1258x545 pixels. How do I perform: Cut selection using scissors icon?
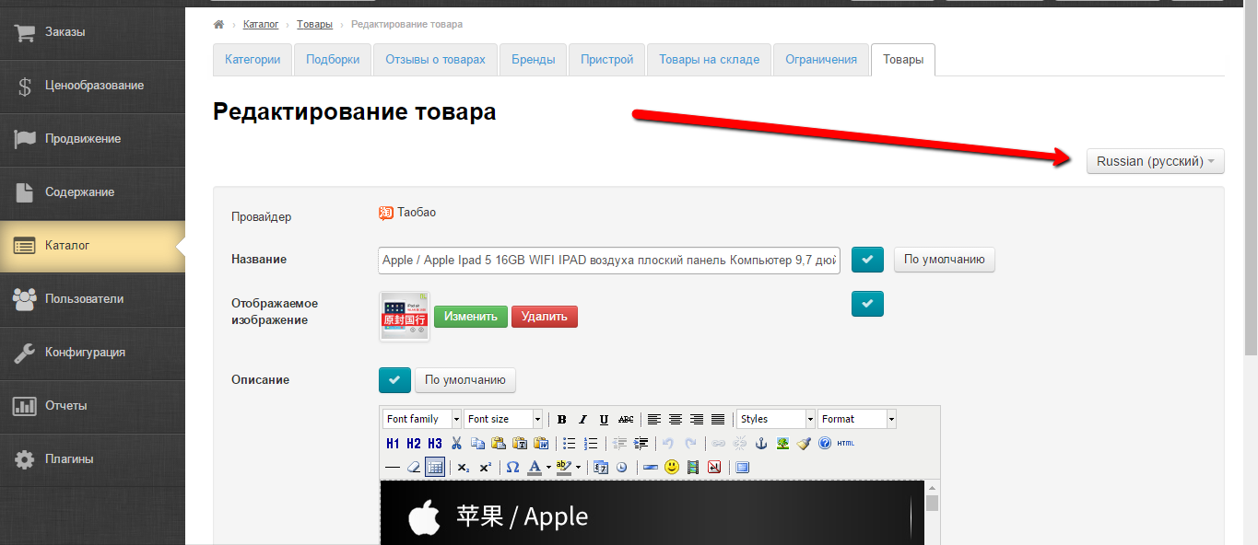(456, 443)
